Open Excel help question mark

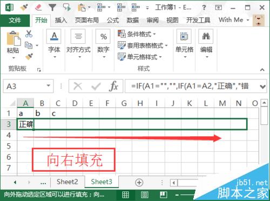[204, 8]
